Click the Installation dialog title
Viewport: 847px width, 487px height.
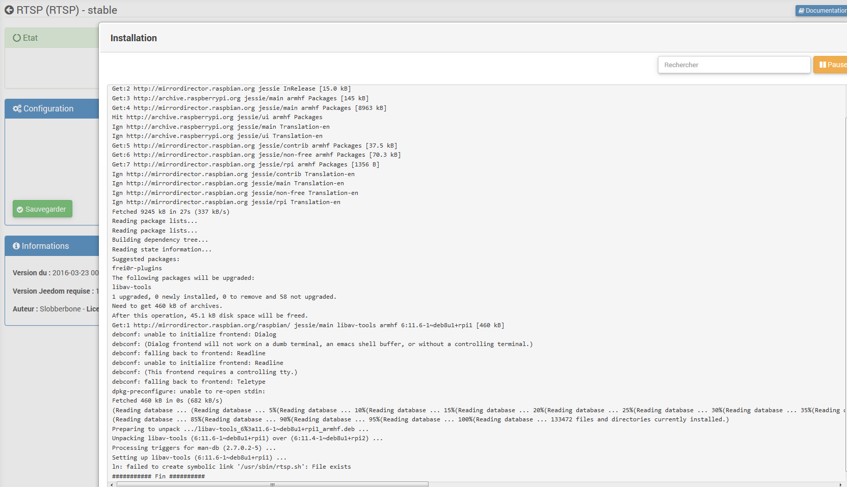(x=134, y=38)
